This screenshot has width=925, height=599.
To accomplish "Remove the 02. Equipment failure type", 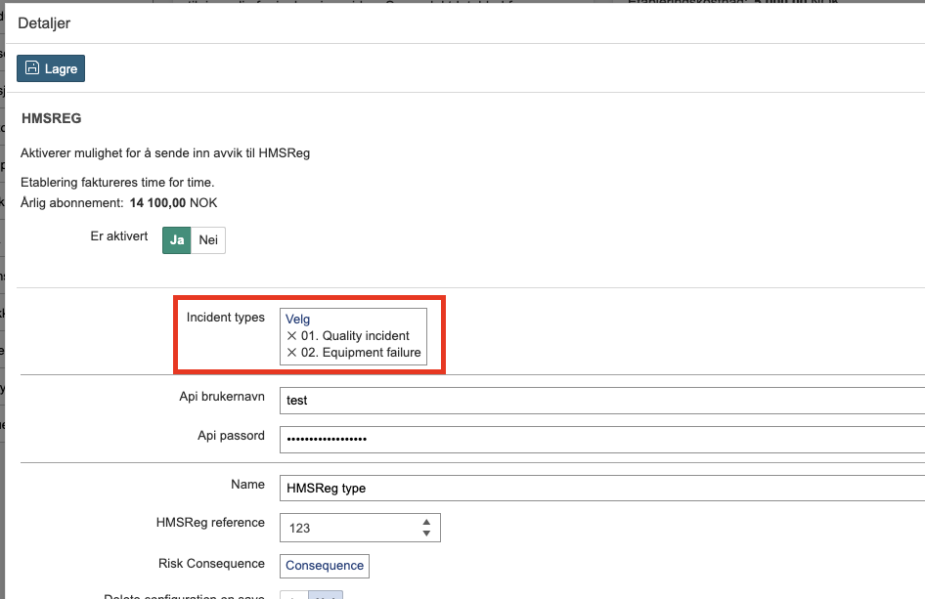I will pyautogui.click(x=291, y=353).
